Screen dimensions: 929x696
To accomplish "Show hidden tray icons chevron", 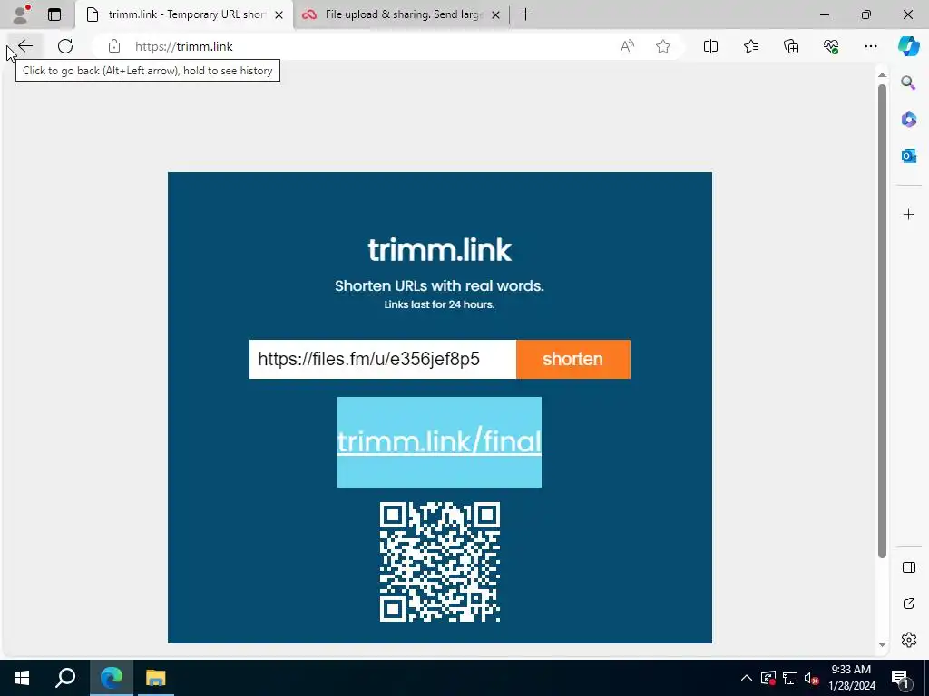I will pos(747,678).
